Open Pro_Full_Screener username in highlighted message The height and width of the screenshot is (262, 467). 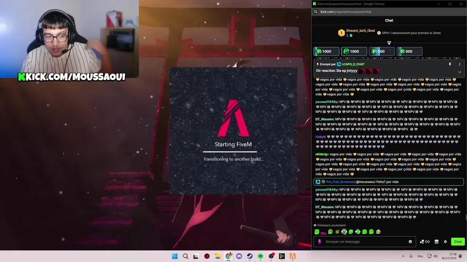[340, 182]
